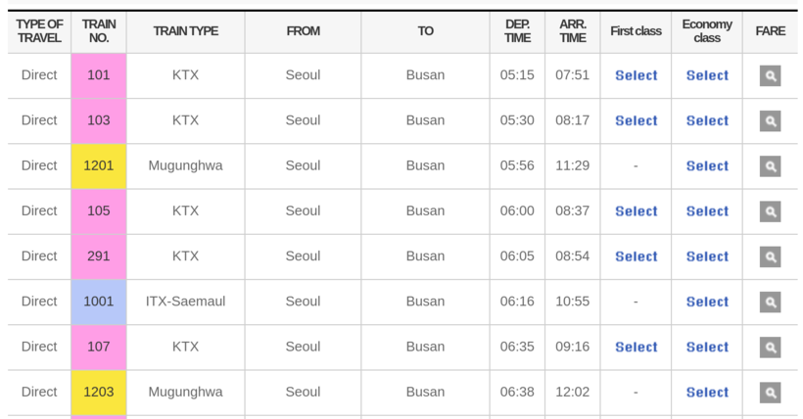This screenshot has height=419, width=803.
Task: Open fare details for train 101
Action: (x=771, y=75)
